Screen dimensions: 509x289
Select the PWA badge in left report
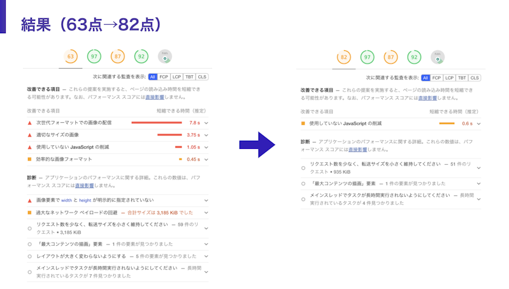click(164, 57)
